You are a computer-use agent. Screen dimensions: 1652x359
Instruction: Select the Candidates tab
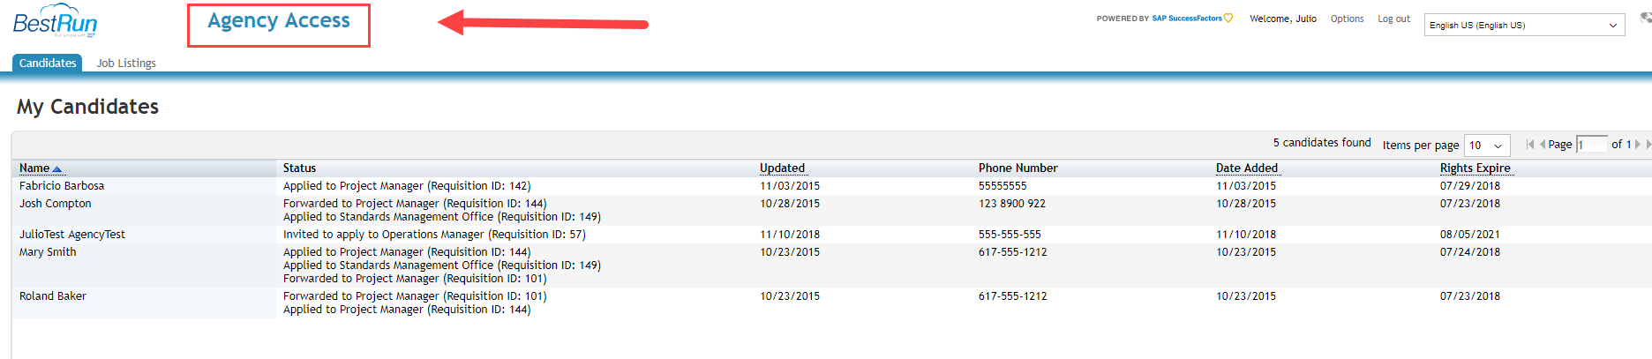[x=48, y=63]
